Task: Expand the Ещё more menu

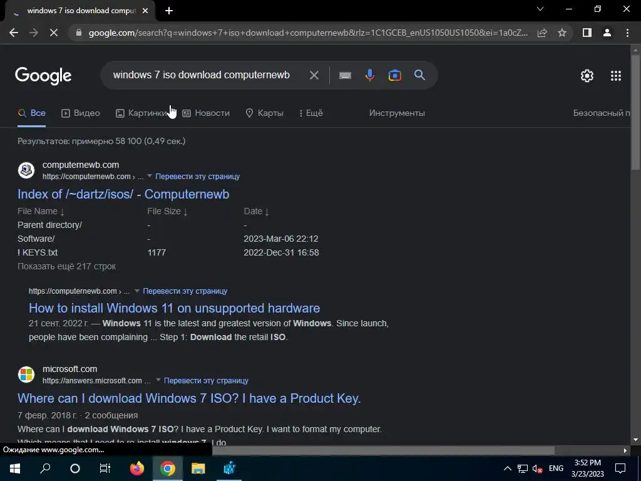Action: (x=311, y=113)
